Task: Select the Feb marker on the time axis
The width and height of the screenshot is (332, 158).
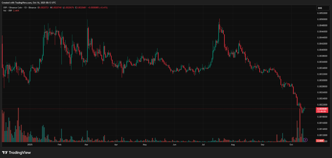Action: (59, 145)
